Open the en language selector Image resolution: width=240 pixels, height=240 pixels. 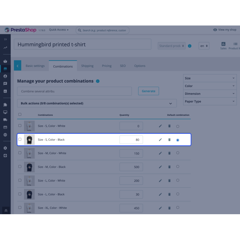coord(204,46)
